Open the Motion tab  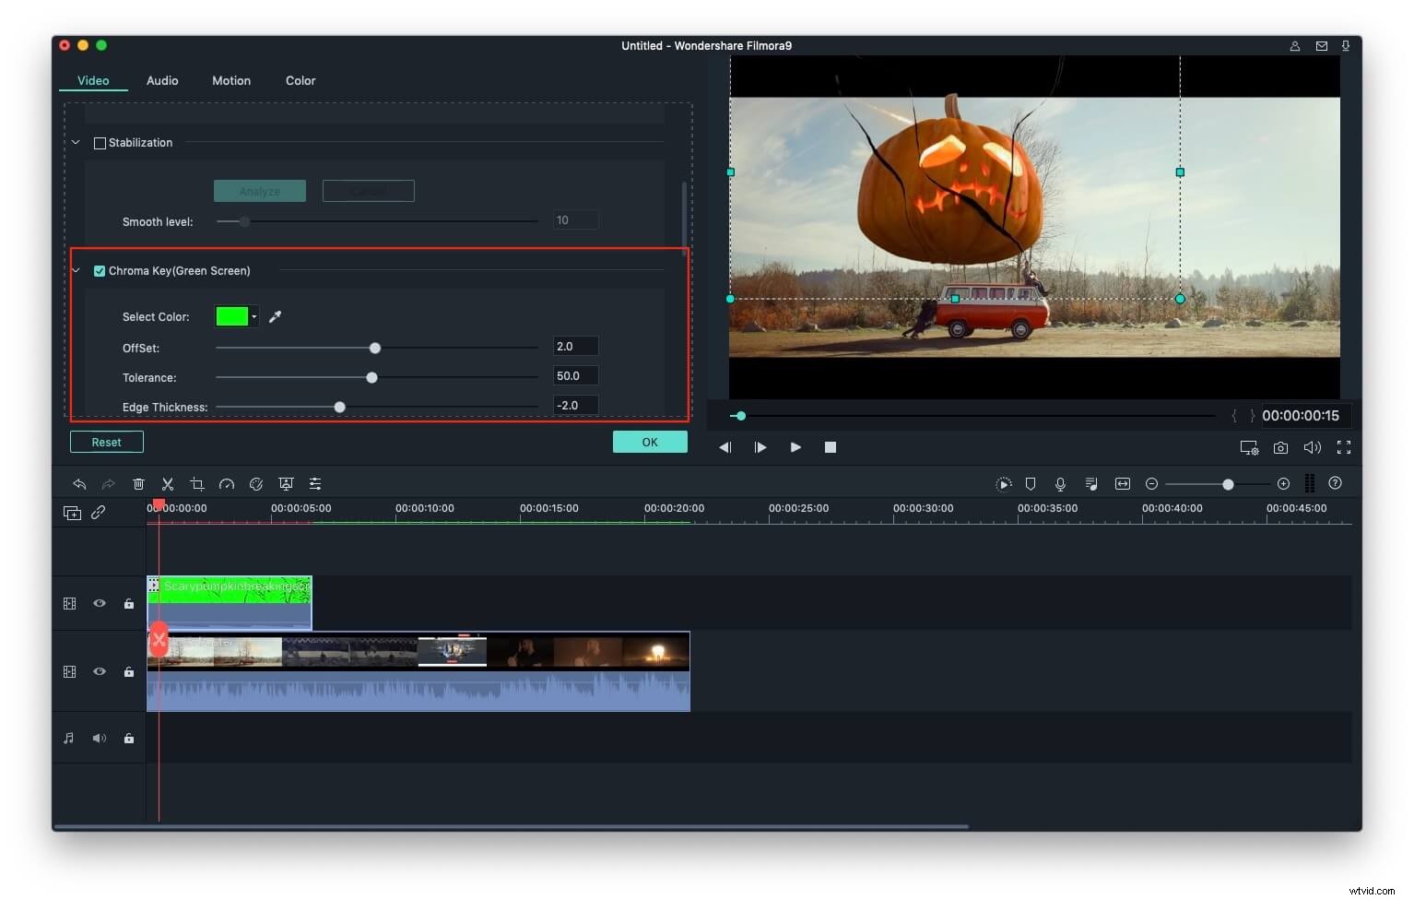pos(230,80)
